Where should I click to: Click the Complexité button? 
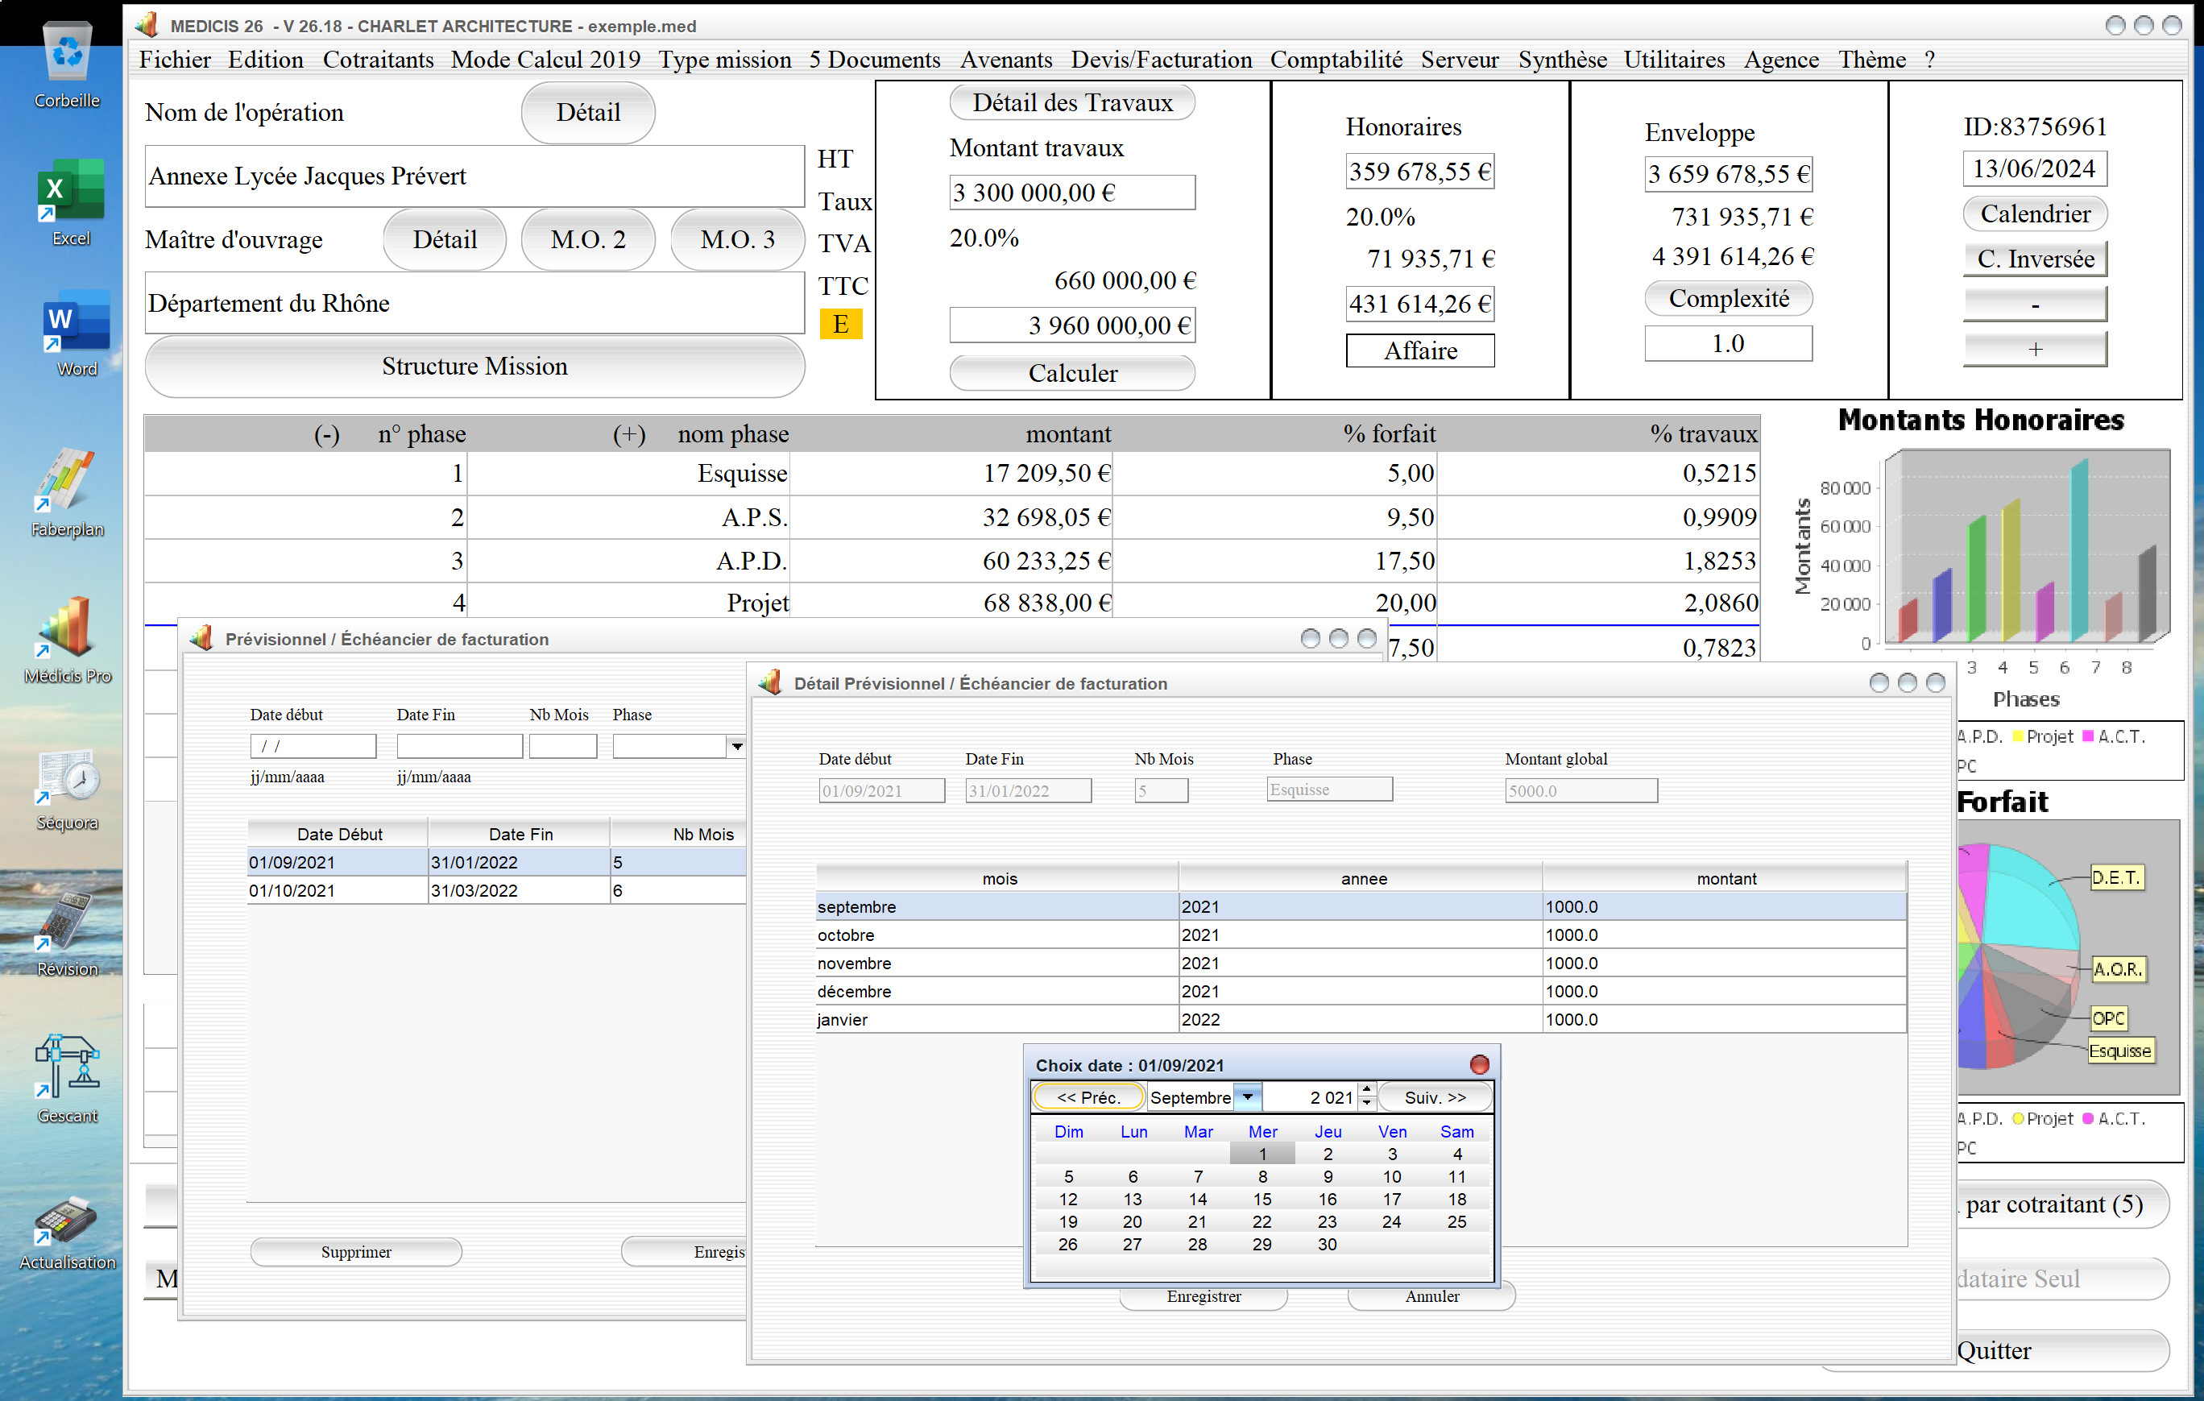1728,298
